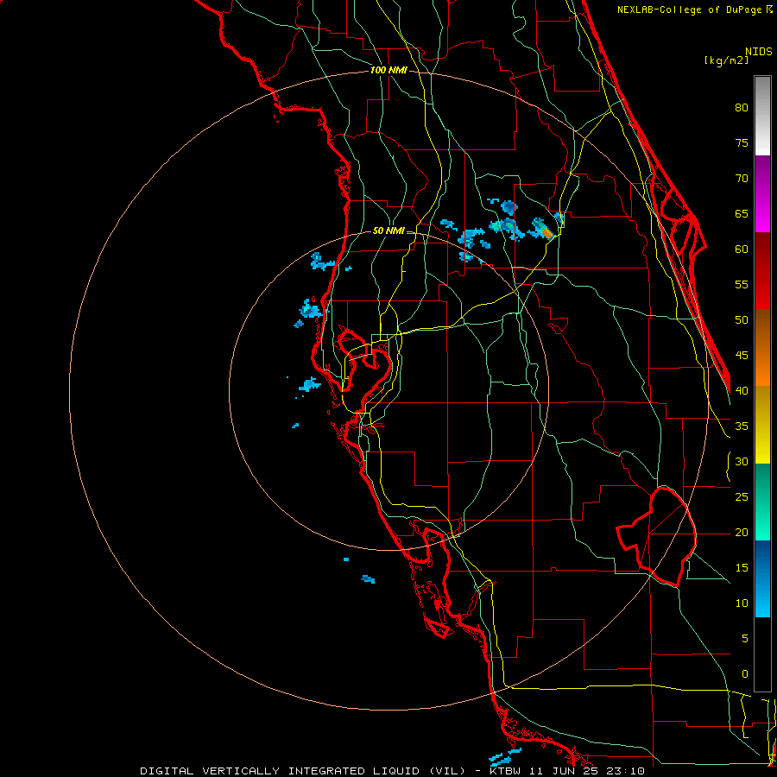The image size is (777, 777).
Task: Select the 50 NMI range ring label
Action: tap(388, 231)
